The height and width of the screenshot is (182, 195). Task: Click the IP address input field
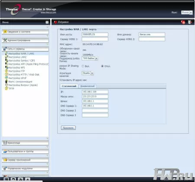pyautogui.click(x=95, y=92)
